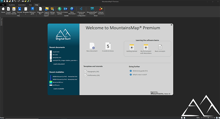Open What's new in 10.0 link
Viewport: 220px width, 119px height.
[140, 75]
